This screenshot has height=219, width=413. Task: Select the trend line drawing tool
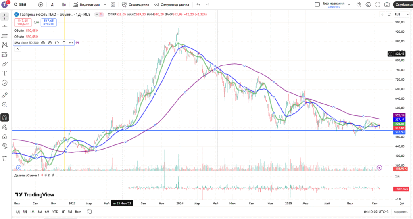coord(4,26)
